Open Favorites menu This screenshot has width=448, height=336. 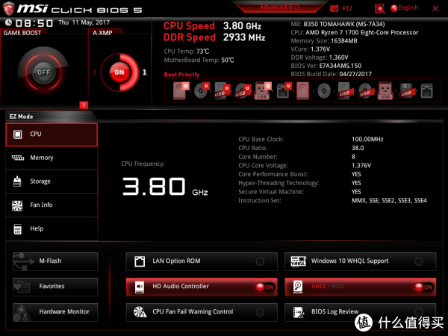[55, 287]
